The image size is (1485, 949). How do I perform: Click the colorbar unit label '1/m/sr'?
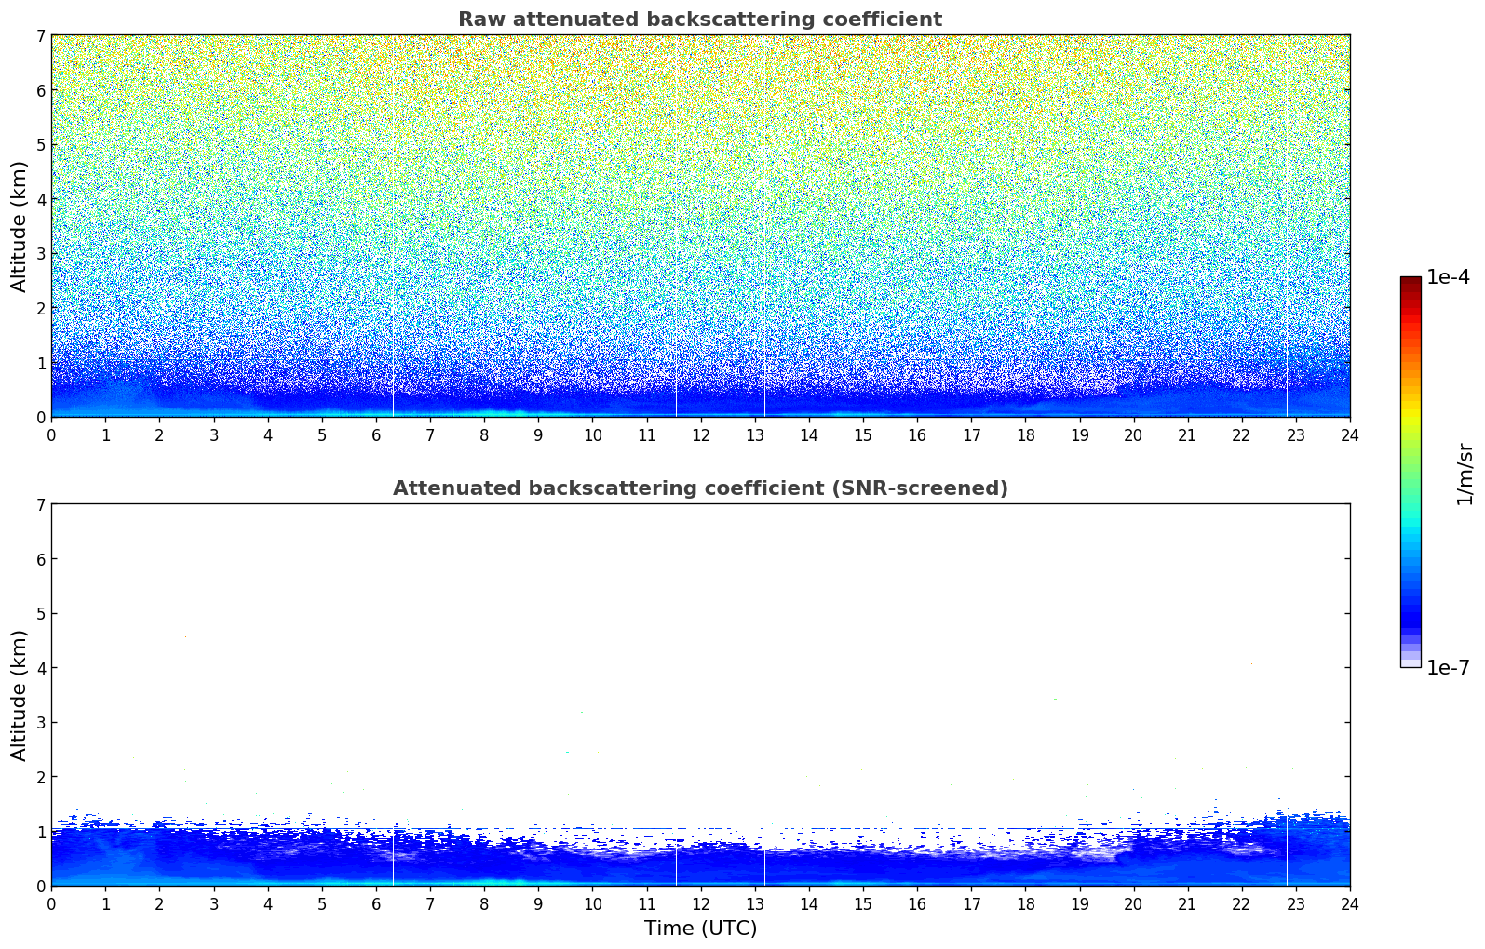[1465, 474]
